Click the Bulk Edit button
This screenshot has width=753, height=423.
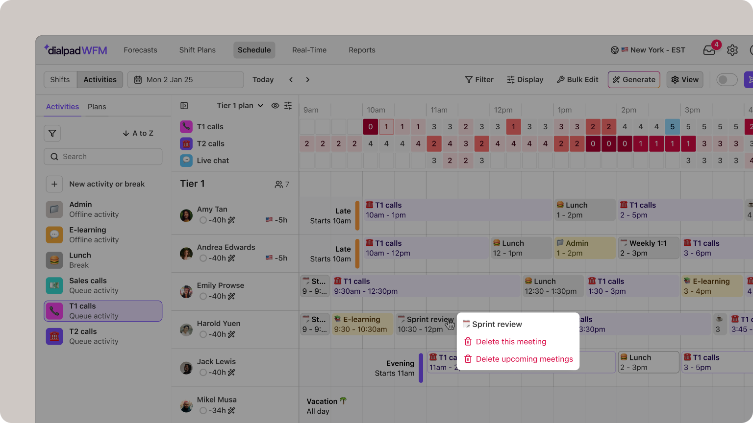click(577, 80)
